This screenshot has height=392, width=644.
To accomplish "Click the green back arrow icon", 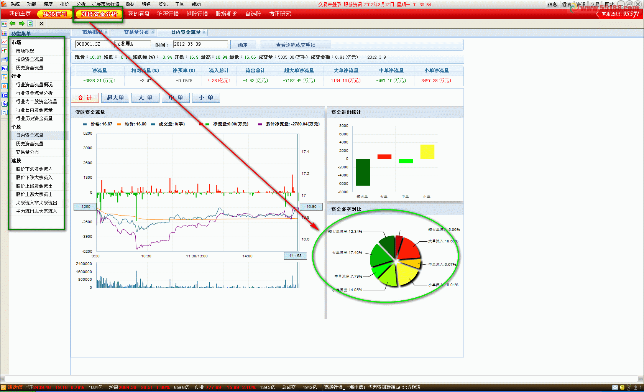I will coord(13,24).
